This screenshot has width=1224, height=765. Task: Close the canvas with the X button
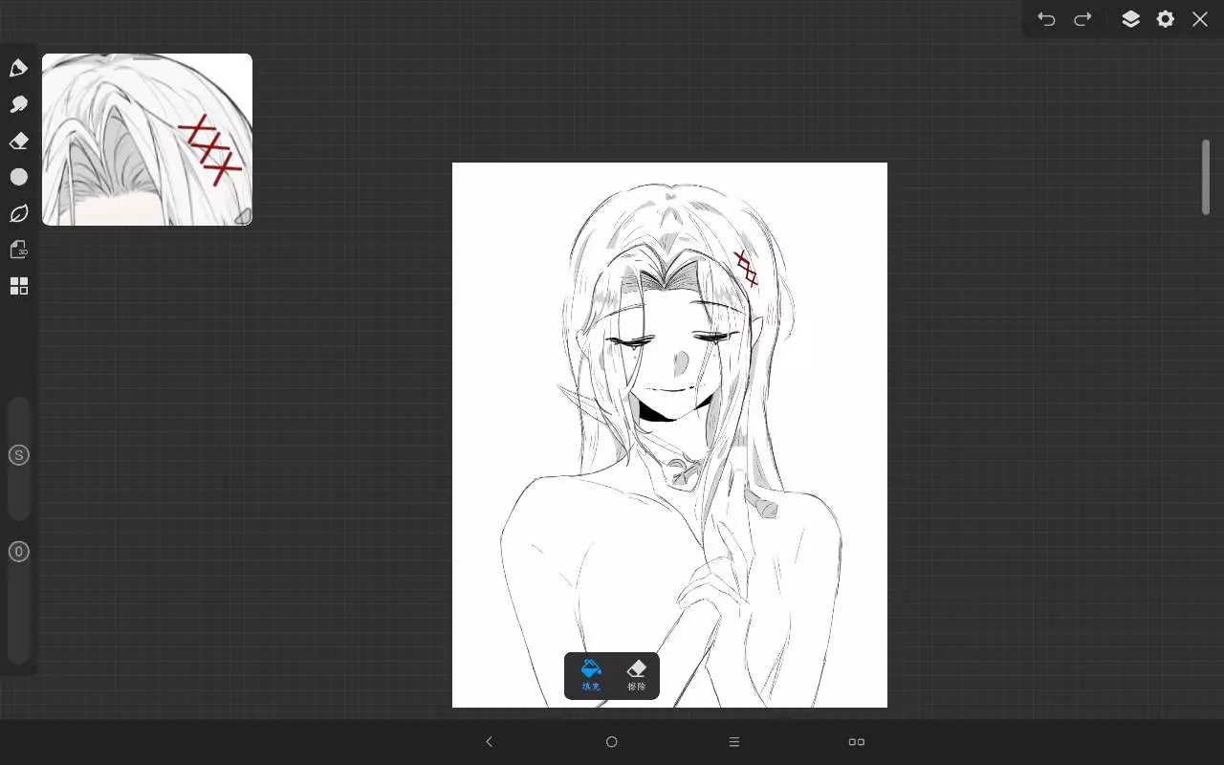pyautogui.click(x=1200, y=19)
